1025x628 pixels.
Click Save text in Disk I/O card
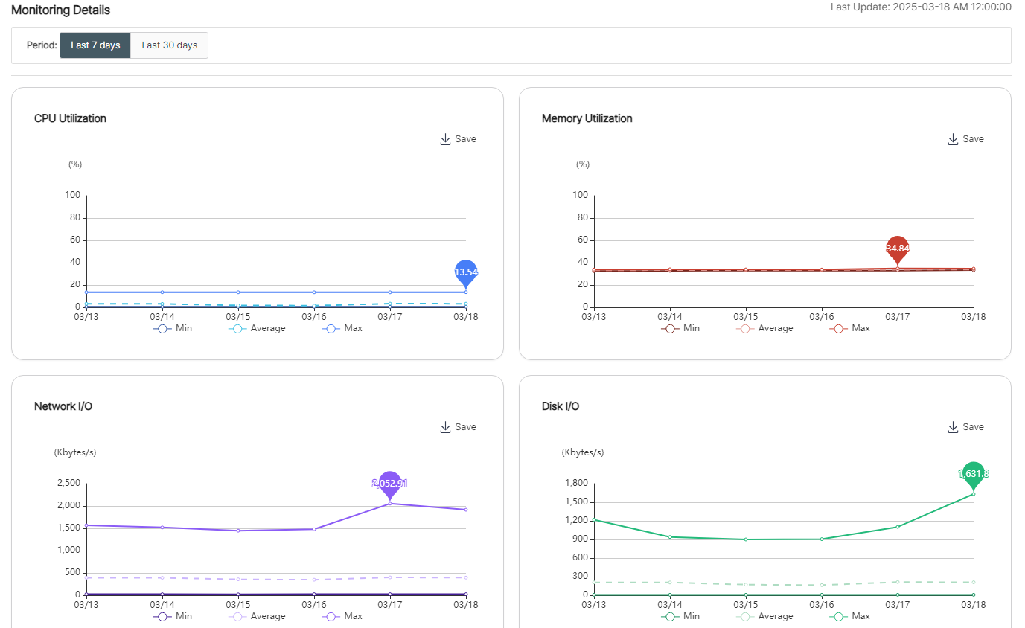pyautogui.click(x=974, y=427)
